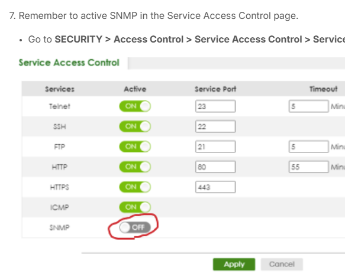Click the Cancel button
The height and width of the screenshot is (280, 345).
click(282, 264)
